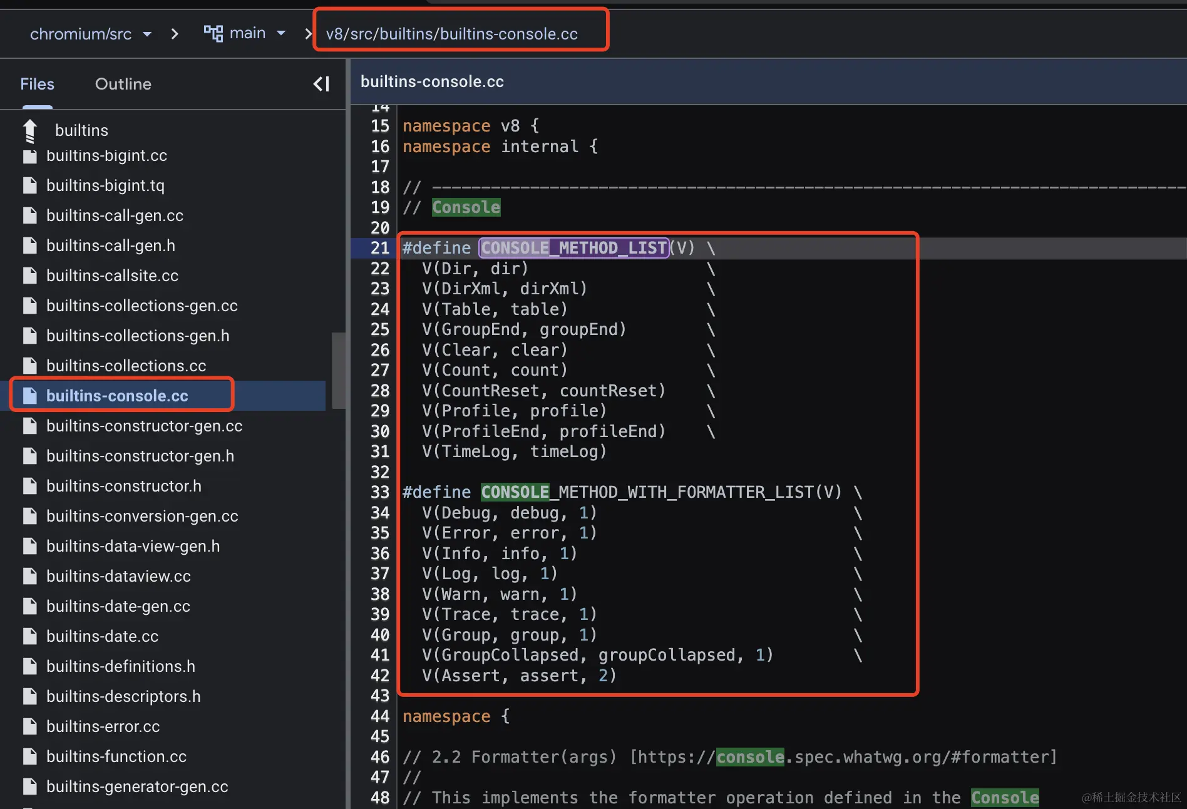Open builtins-function.cc file

[116, 756]
